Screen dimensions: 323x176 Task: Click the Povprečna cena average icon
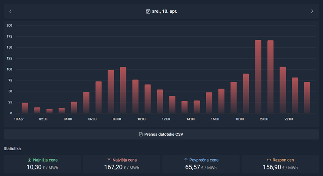coord(186,160)
